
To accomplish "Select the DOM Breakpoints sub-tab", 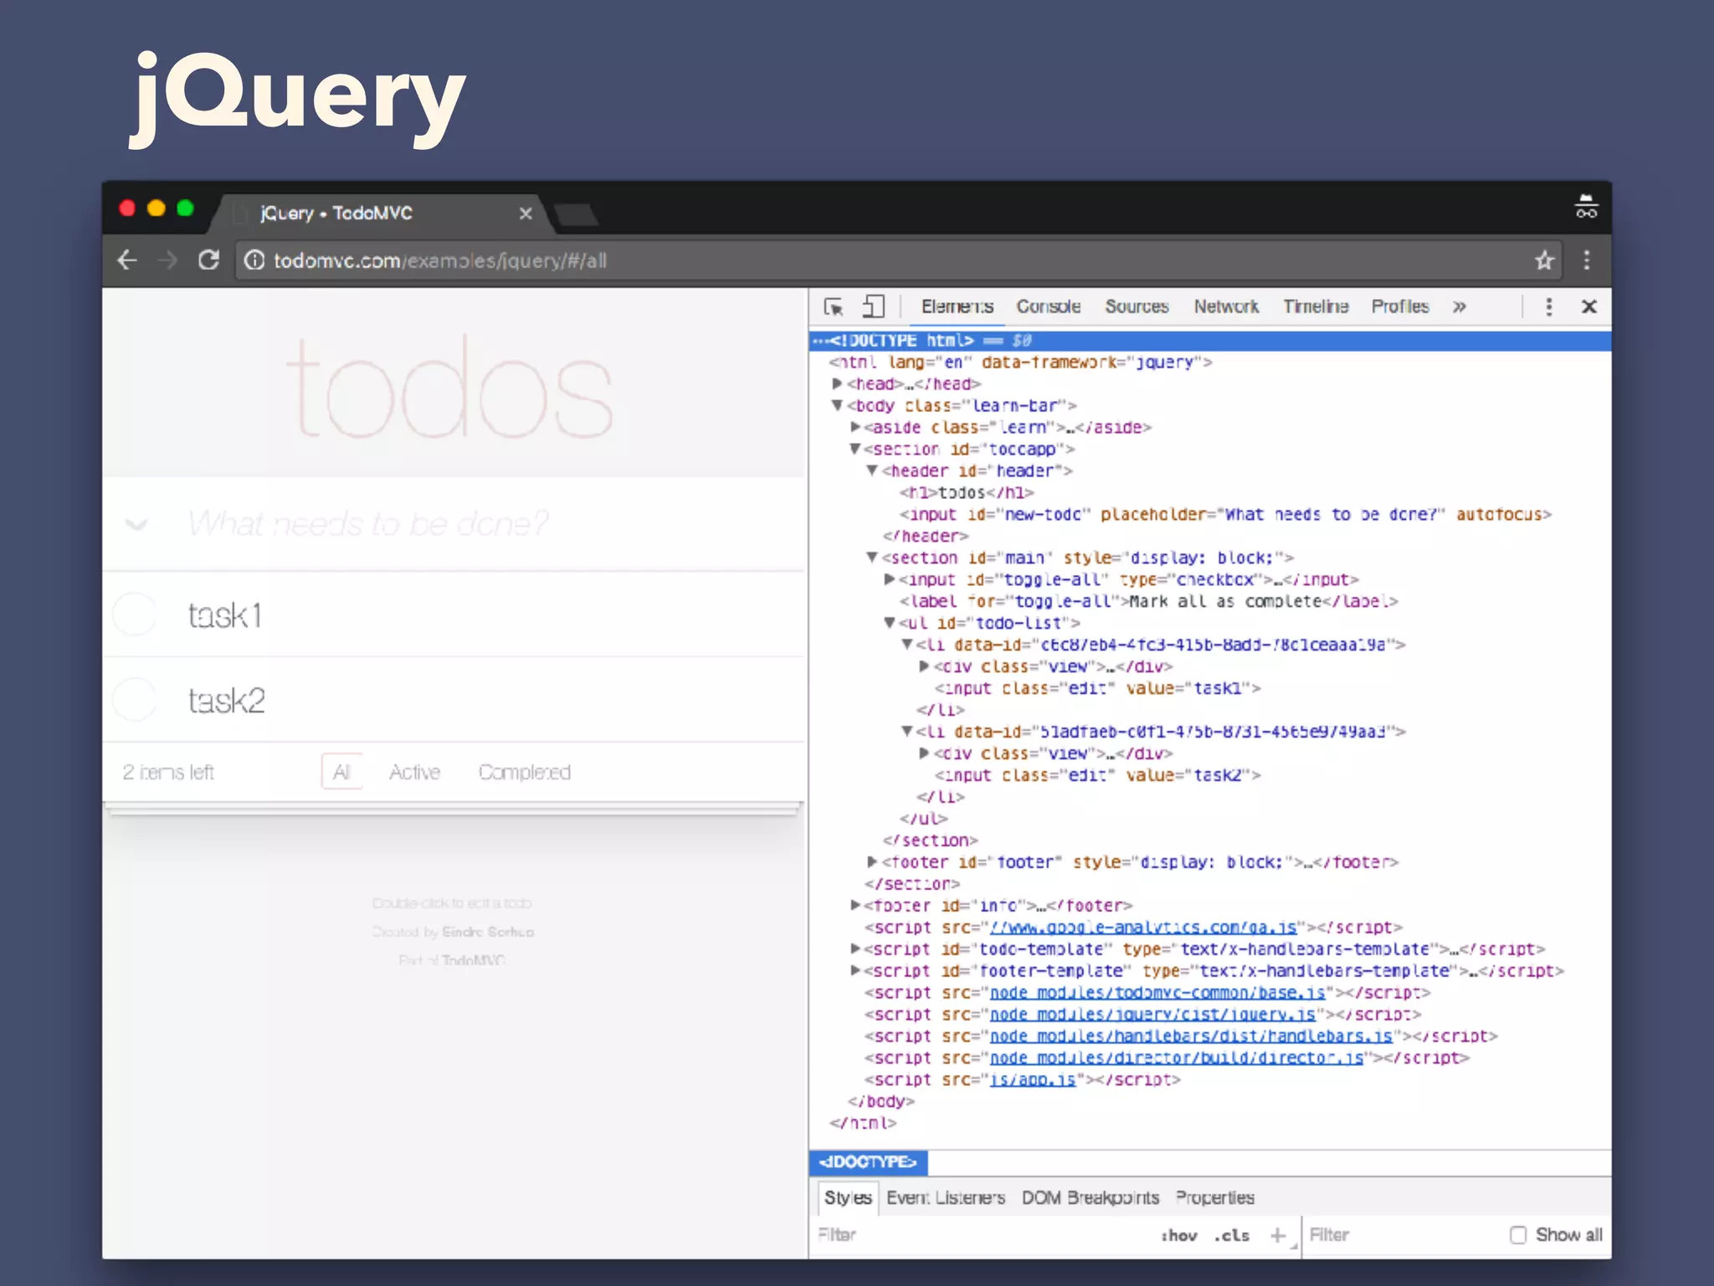I will pyautogui.click(x=1090, y=1197).
